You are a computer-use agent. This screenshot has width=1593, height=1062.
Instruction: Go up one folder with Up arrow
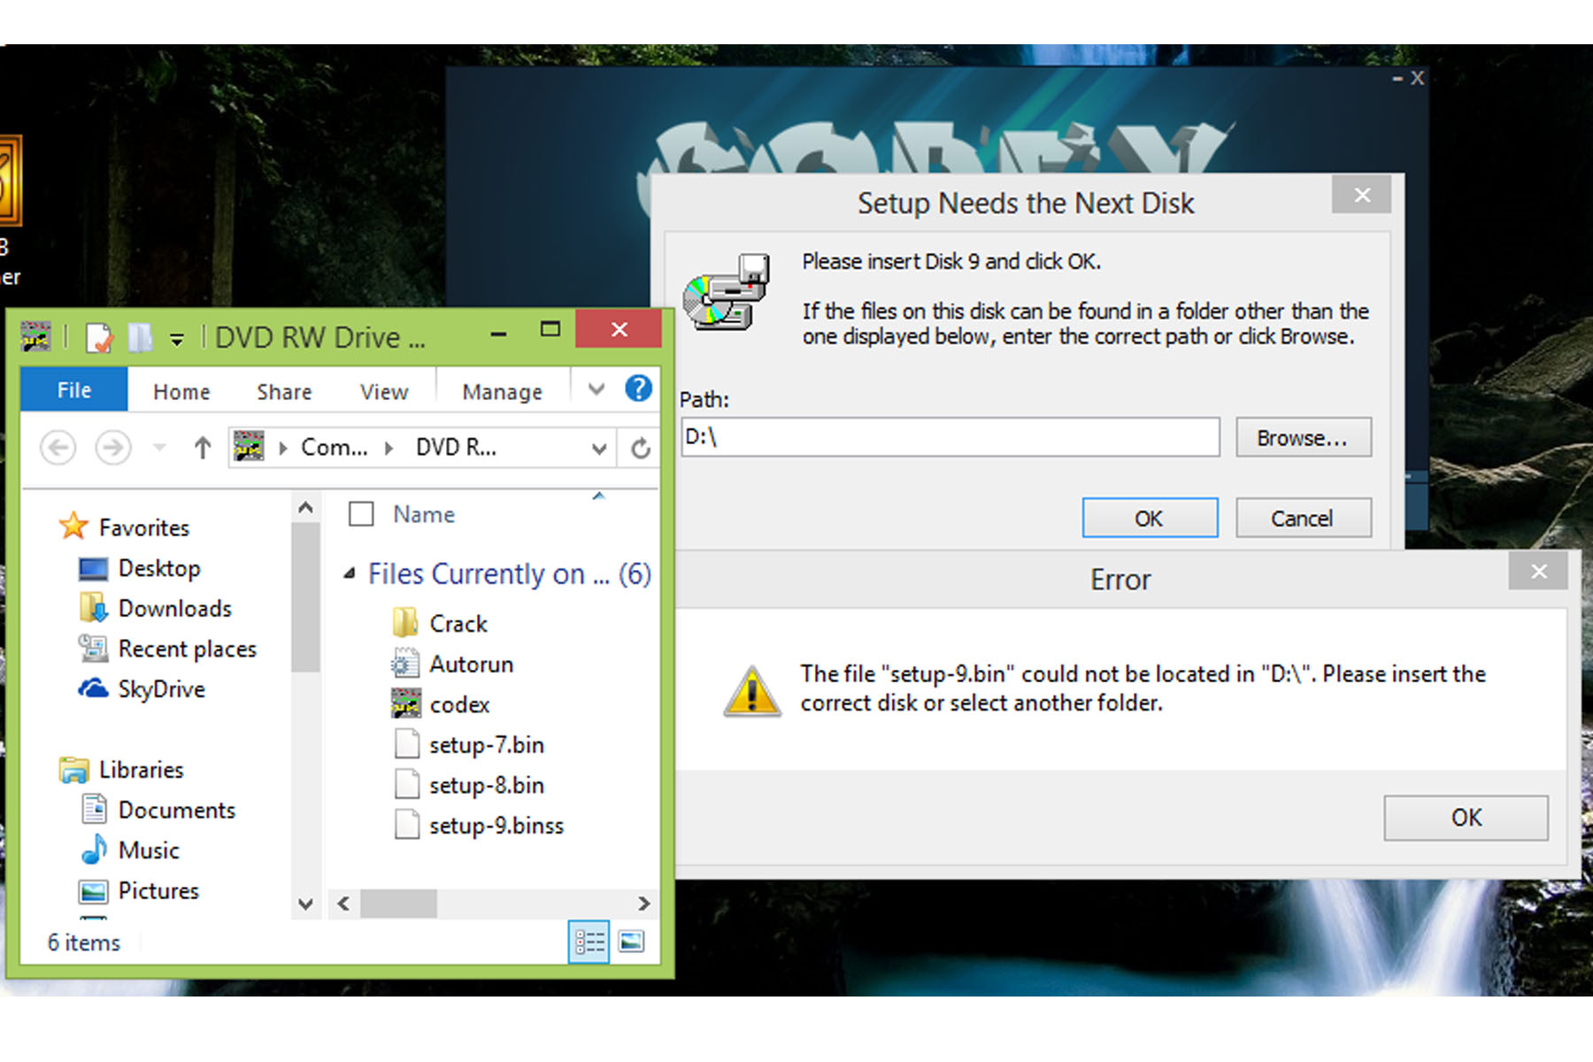[203, 448]
